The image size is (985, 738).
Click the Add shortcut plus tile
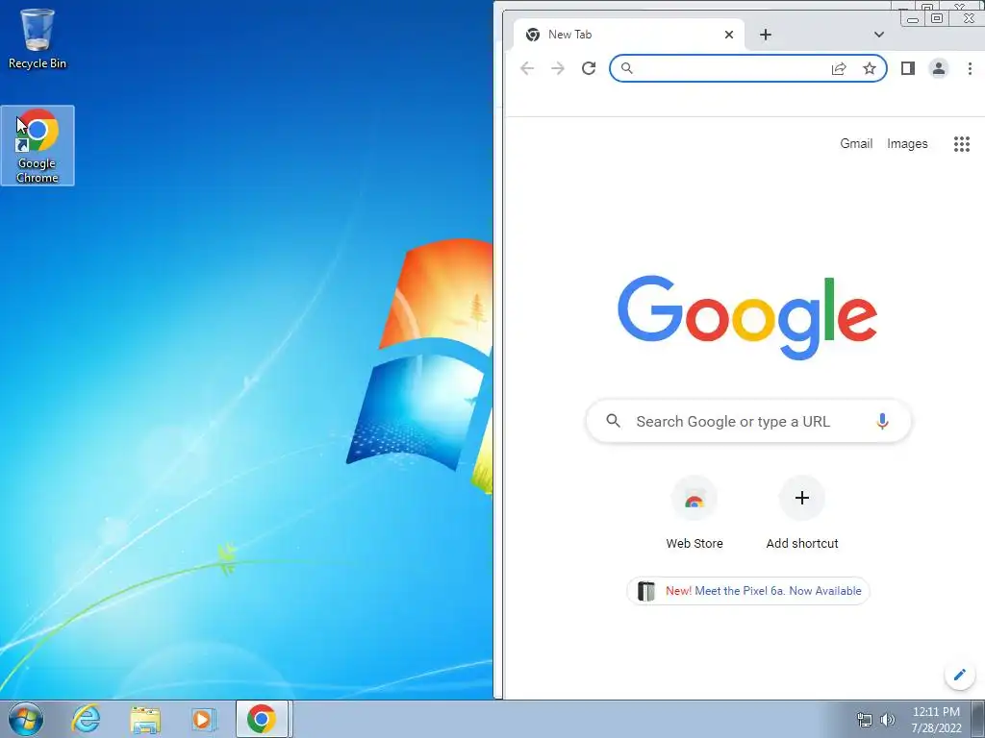coord(802,513)
